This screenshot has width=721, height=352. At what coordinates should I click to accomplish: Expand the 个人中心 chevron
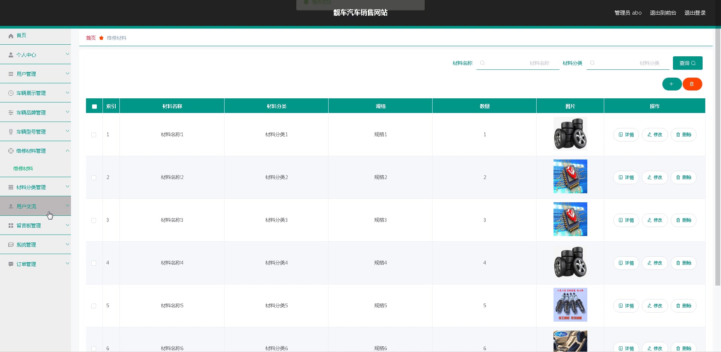coord(68,54)
